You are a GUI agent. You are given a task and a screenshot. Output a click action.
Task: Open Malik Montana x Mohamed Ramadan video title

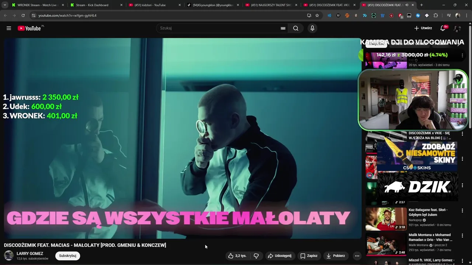(x=430, y=237)
